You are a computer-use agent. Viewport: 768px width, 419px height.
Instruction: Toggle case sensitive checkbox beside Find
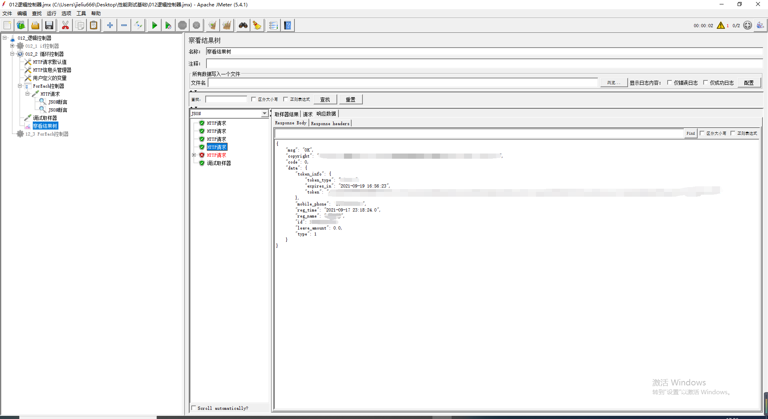pos(702,133)
